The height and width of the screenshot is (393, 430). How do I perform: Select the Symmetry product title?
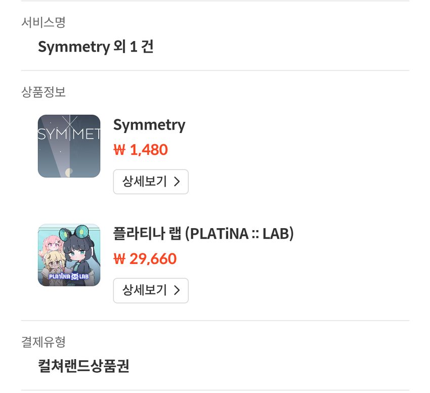pyautogui.click(x=149, y=125)
